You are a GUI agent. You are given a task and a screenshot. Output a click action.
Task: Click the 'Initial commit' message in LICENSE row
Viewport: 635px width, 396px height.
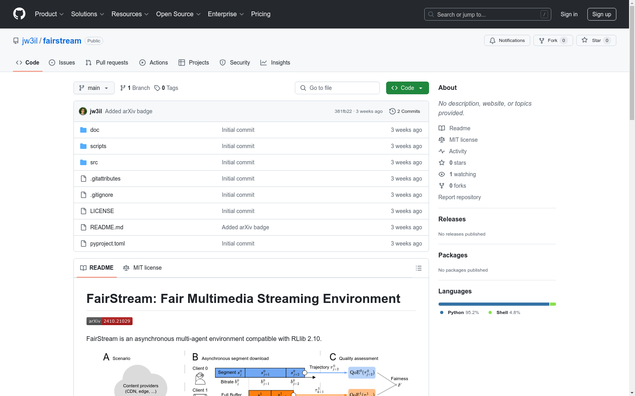[238, 211]
